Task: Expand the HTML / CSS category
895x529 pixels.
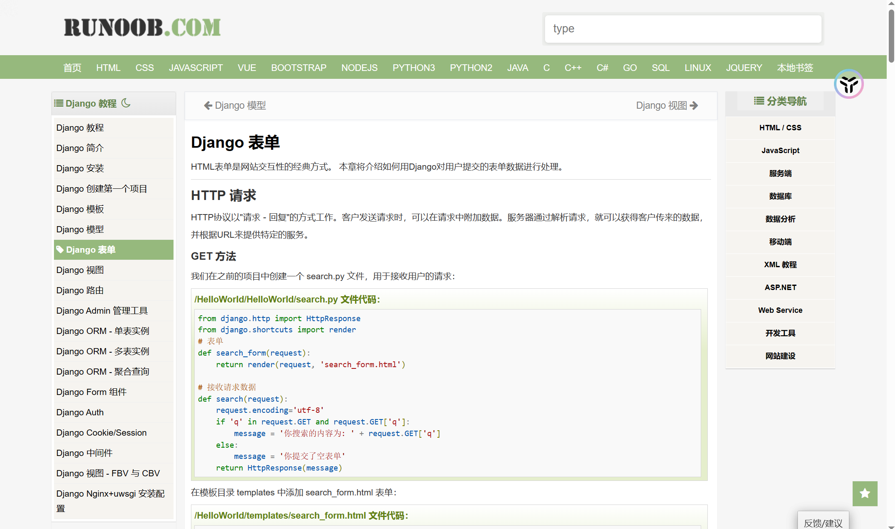Action: 780,128
